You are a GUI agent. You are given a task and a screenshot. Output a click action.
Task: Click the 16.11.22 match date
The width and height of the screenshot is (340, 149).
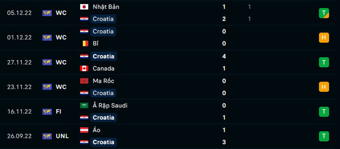[19, 112]
